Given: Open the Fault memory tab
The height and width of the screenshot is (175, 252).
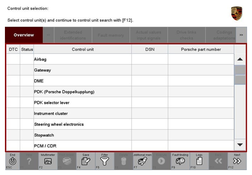Looking at the screenshot, I should pos(111,35).
